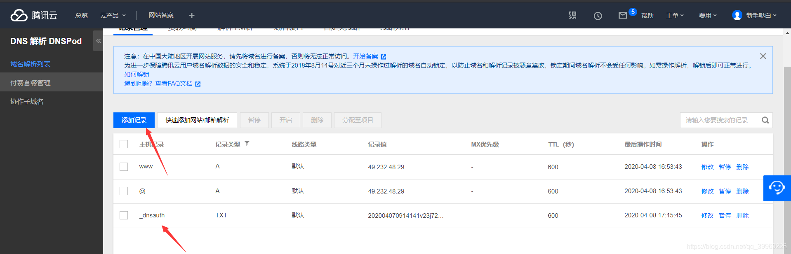Screen dimensions: 791x254
Task: Click the plus icon in top navigation
Action: [192, 15]
